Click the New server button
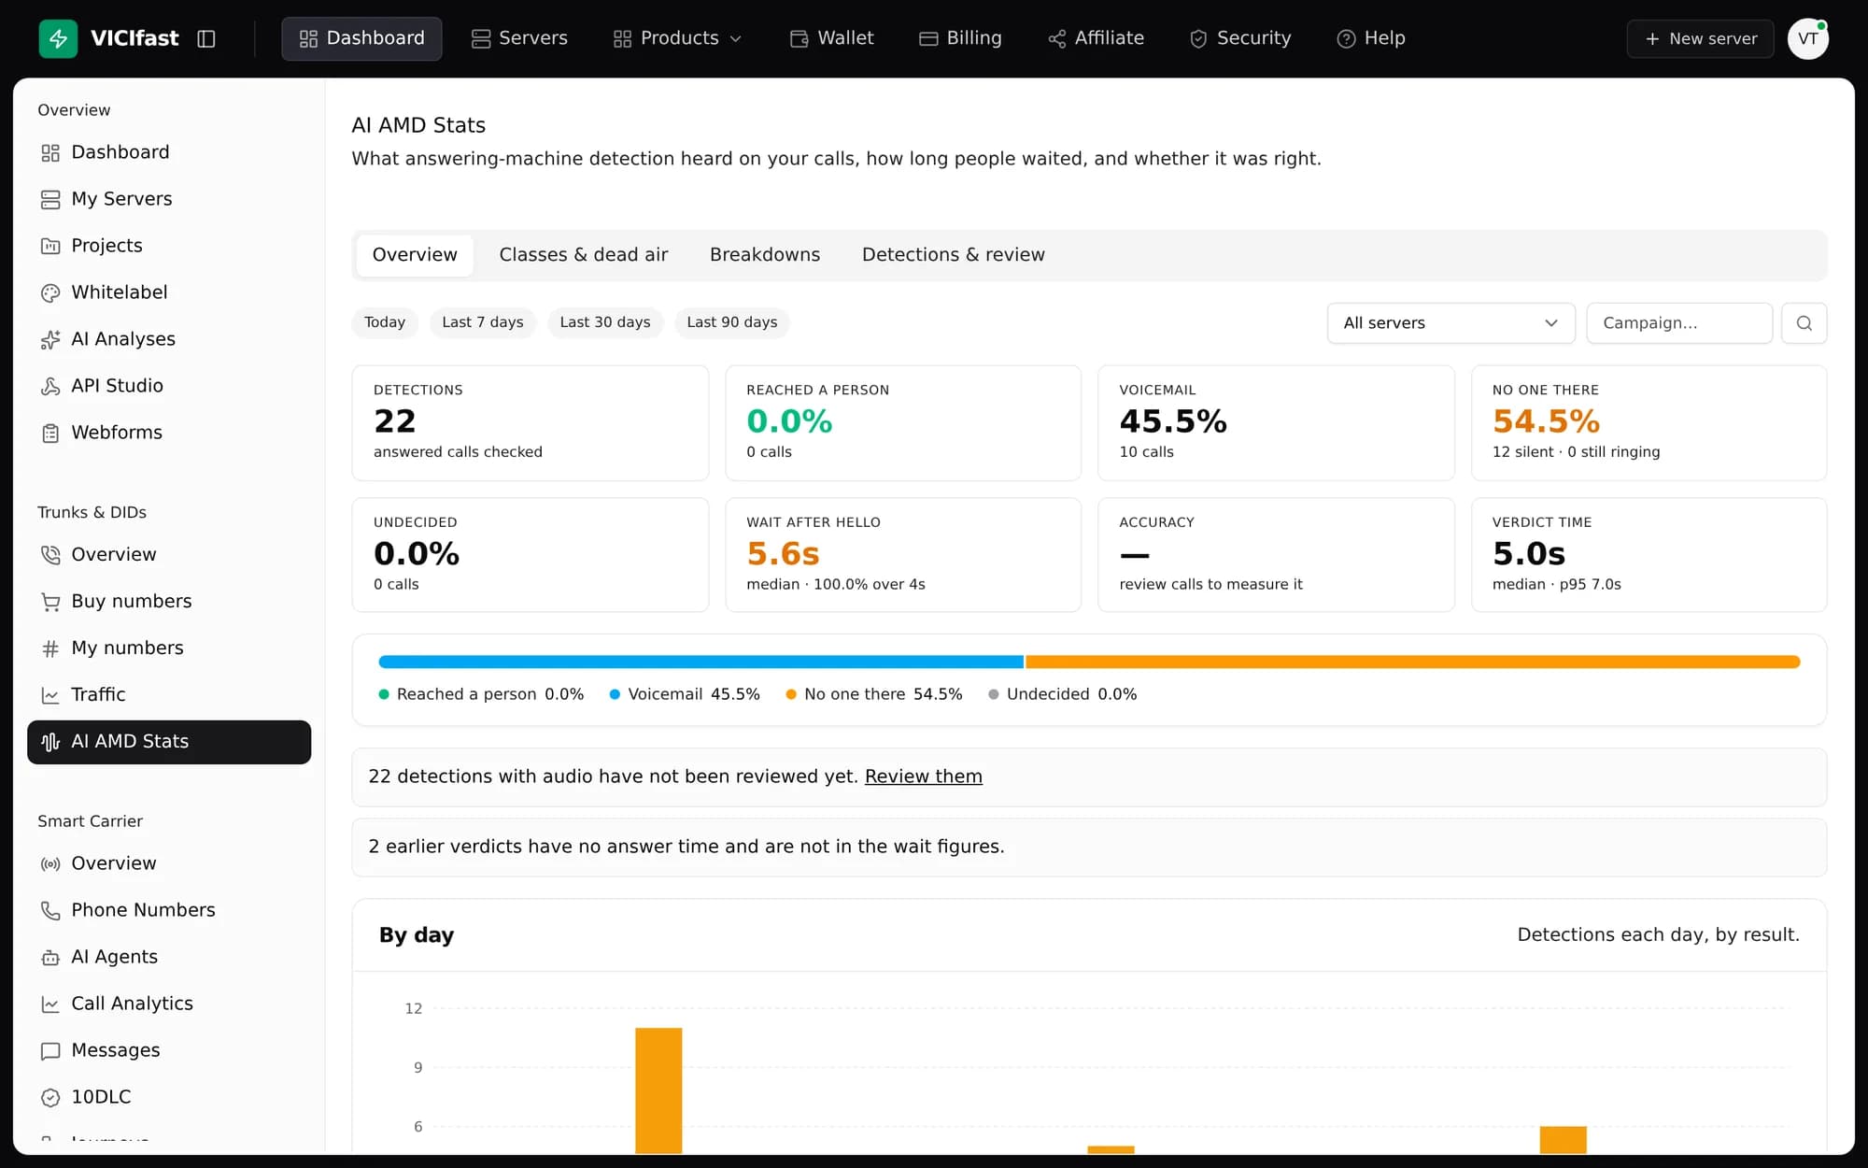Screen dimensions: 1868x1168 point(1700,38)
